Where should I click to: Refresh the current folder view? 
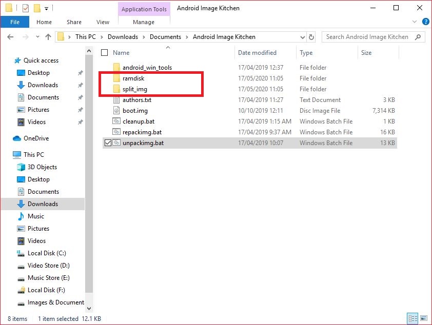(311, 37)
